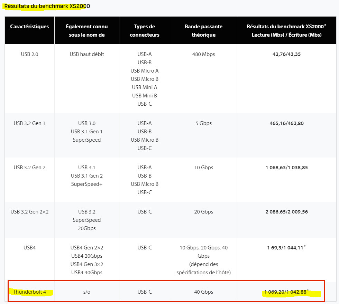Select the "USB 3.2 Gen 2×2" row label
The image size is (339, 304).
pos(29,212)
